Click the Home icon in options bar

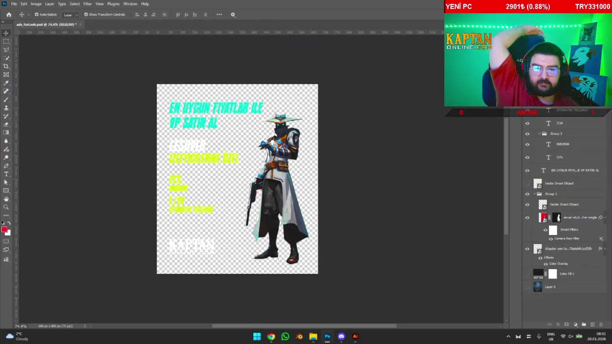click(9, 14)
